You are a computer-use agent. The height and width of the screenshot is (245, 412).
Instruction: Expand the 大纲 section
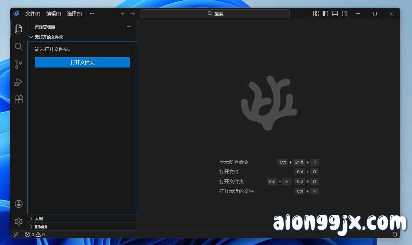(x=38, y=218)
